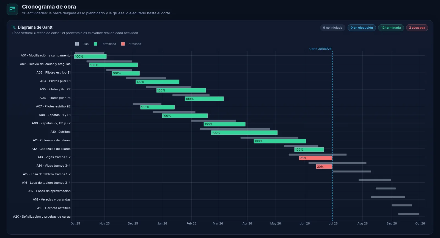
Task: Select the red 20% bar for A14
Action: (x=324, y=167)
